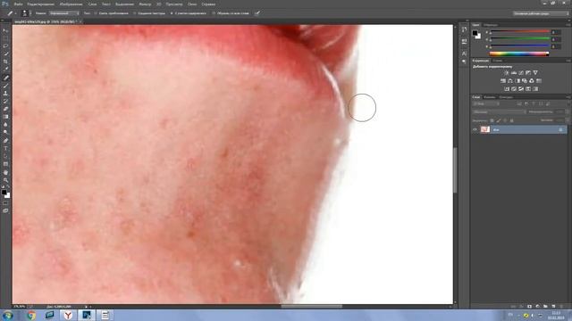Image resolution: width=572 pixels, height=321 pixels.
Task: Select the Blur tool
Action: pos(5,125)
